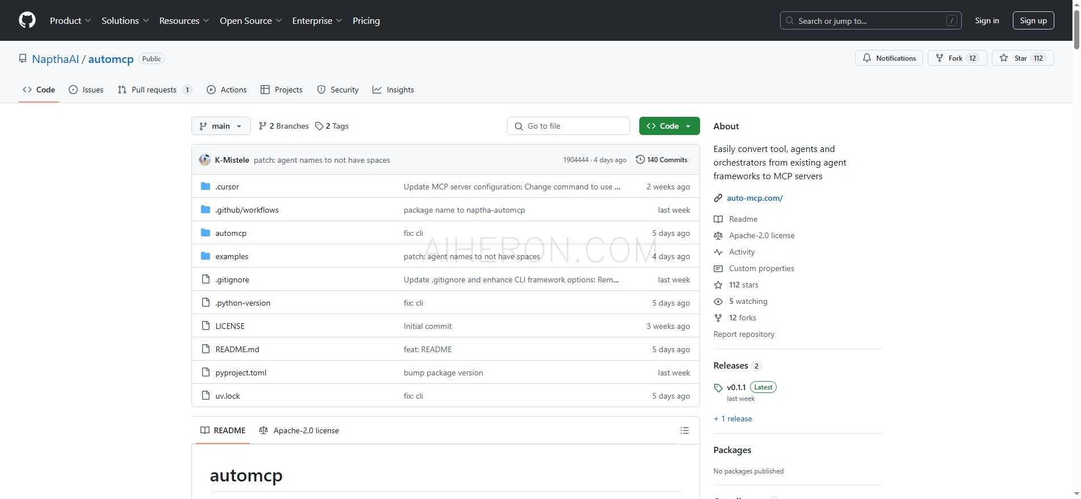
Task: View the 112 stars link
Action: coord(743,285)
